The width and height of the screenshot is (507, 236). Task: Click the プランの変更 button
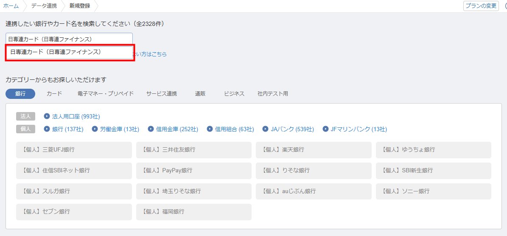tap(481, 6)
